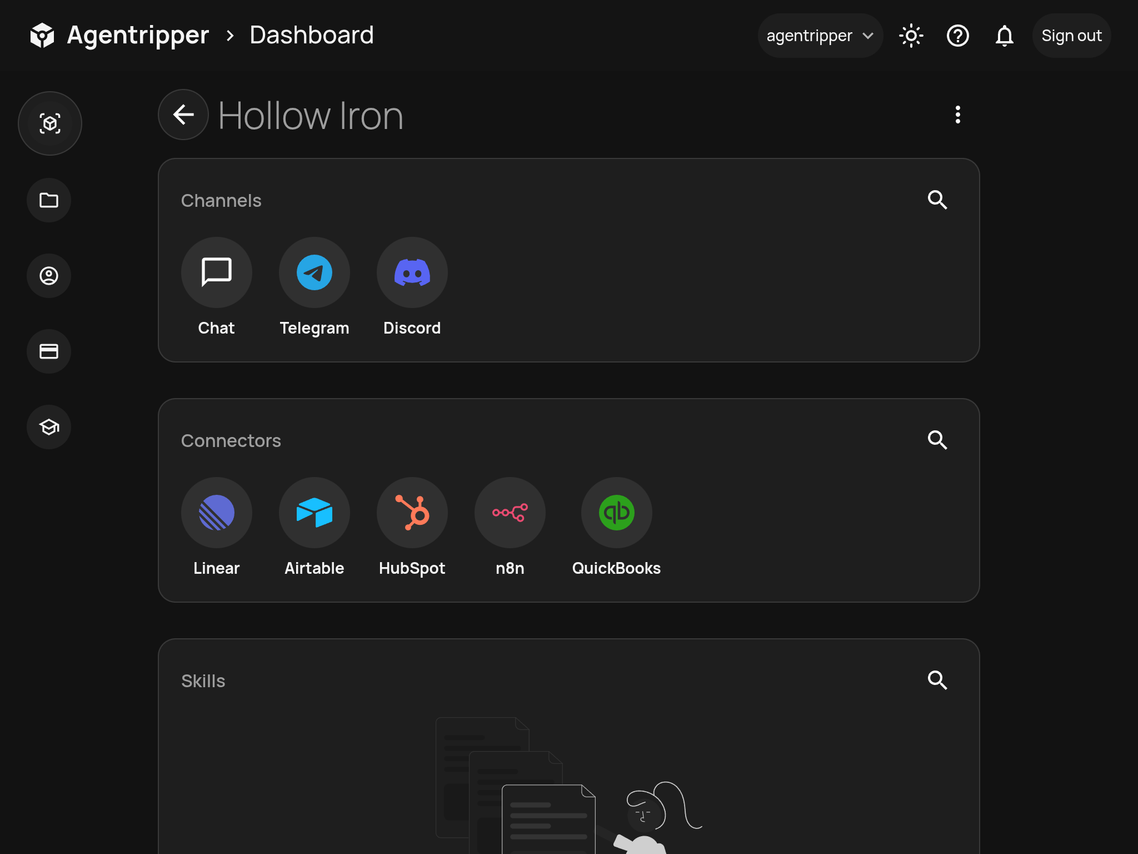Screen dimensions: 1138x854
Task: Open the graduation cap learning section
Action: click(x=49, y=427)
